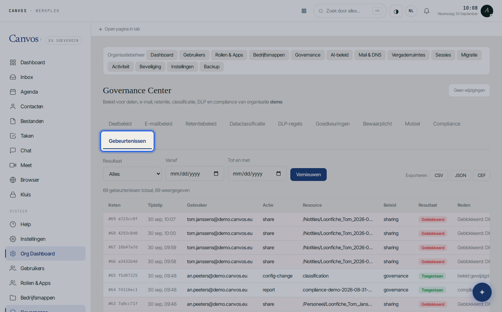
Task: Export events as JSON
Action: (460, 175)
